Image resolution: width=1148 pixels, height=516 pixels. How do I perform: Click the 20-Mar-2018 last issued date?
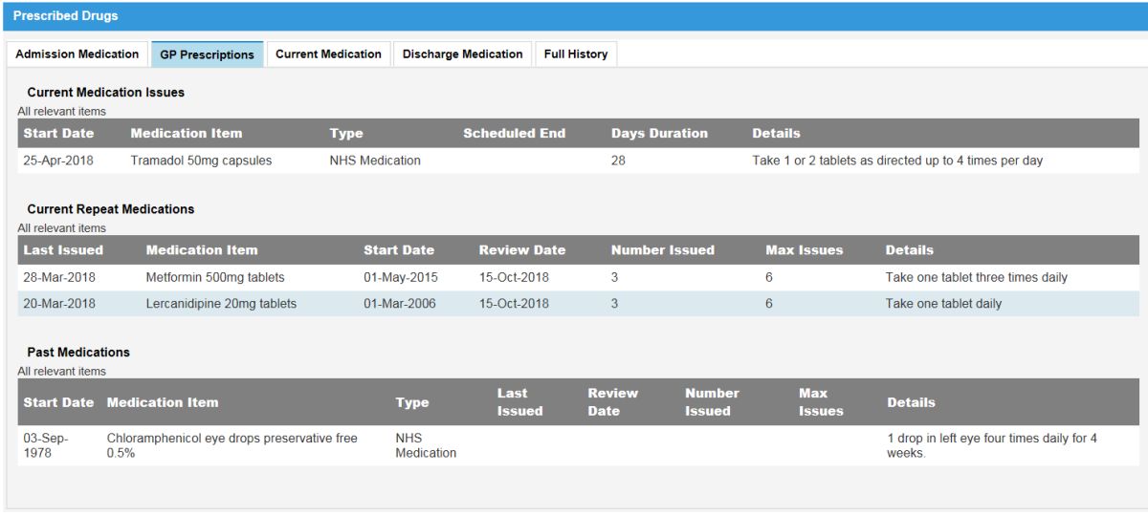(58, 304)
